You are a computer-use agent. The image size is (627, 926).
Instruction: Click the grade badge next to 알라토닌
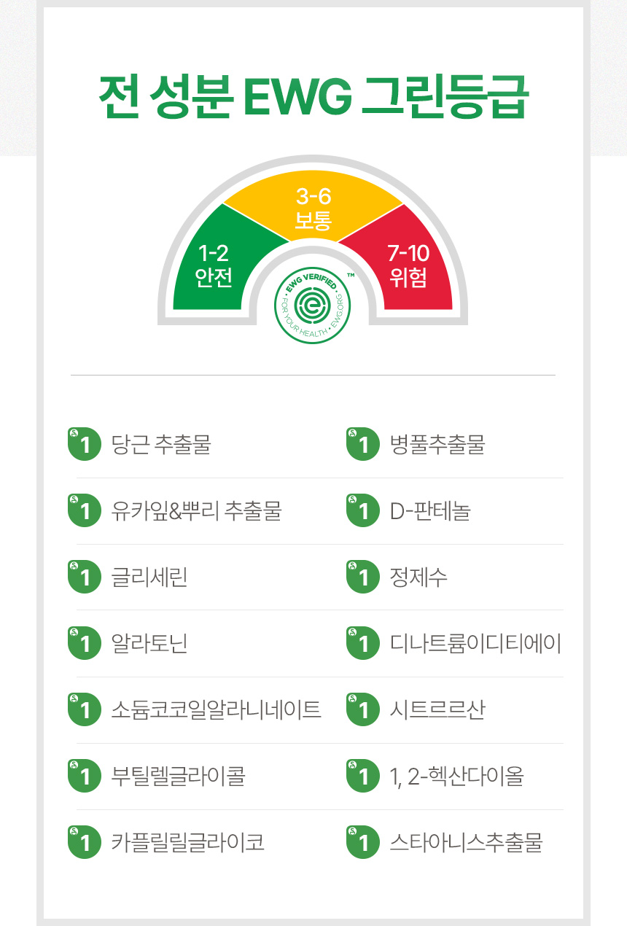(84, 644)
